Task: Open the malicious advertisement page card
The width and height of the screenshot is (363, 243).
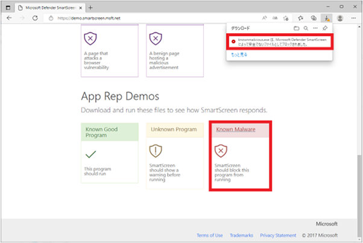Action: coord(175,51)
